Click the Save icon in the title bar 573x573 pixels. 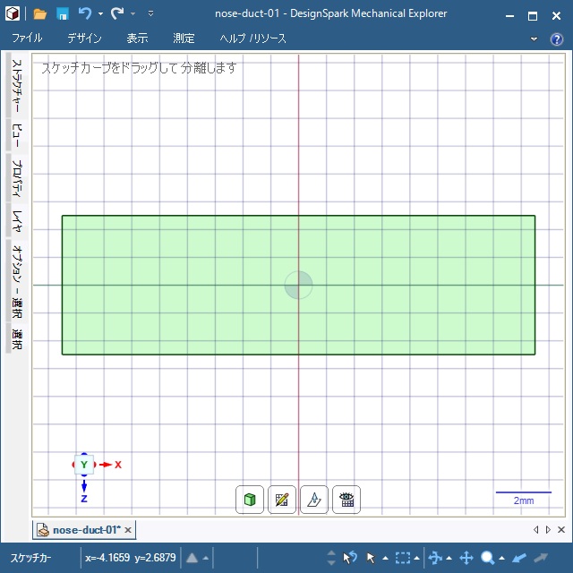(x=63, y=13)
